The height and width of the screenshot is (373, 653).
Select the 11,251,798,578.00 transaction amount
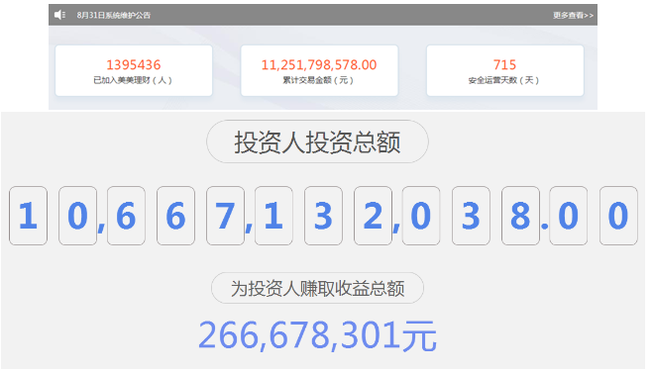(x=319, y=65)
